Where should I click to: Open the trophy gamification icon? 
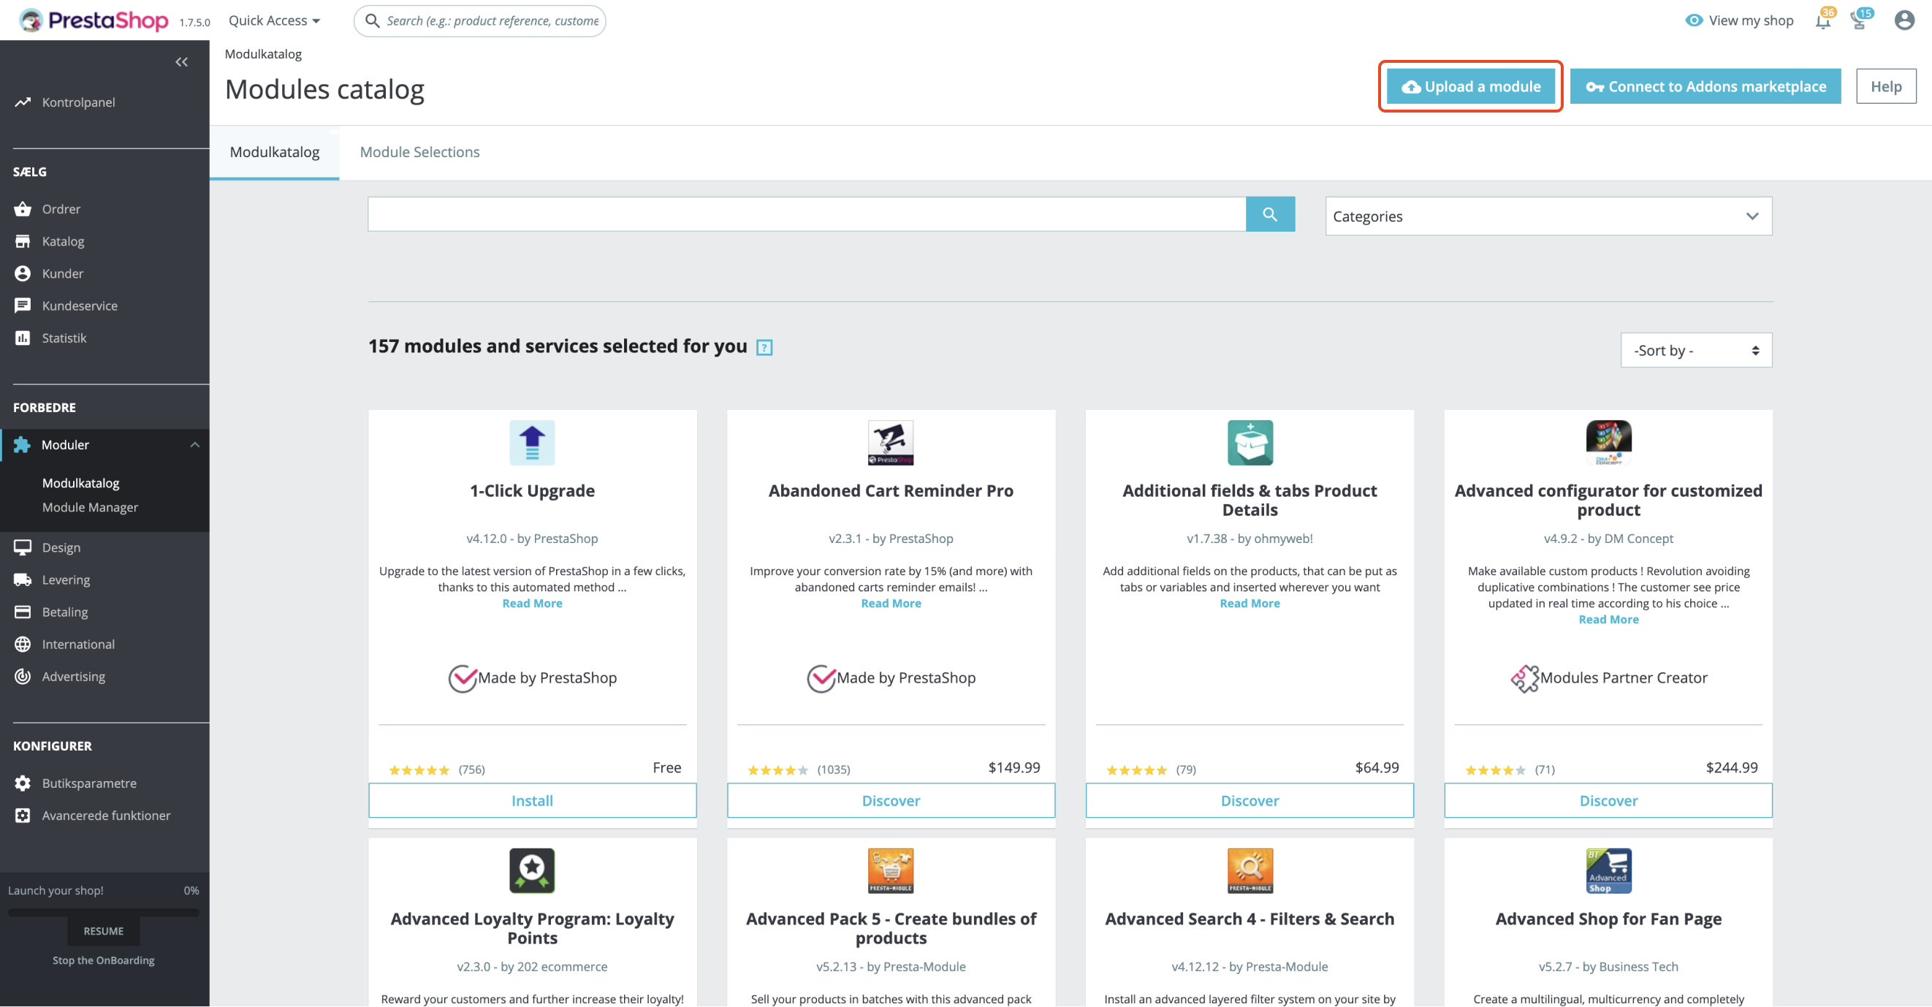tap(1859, 20)
